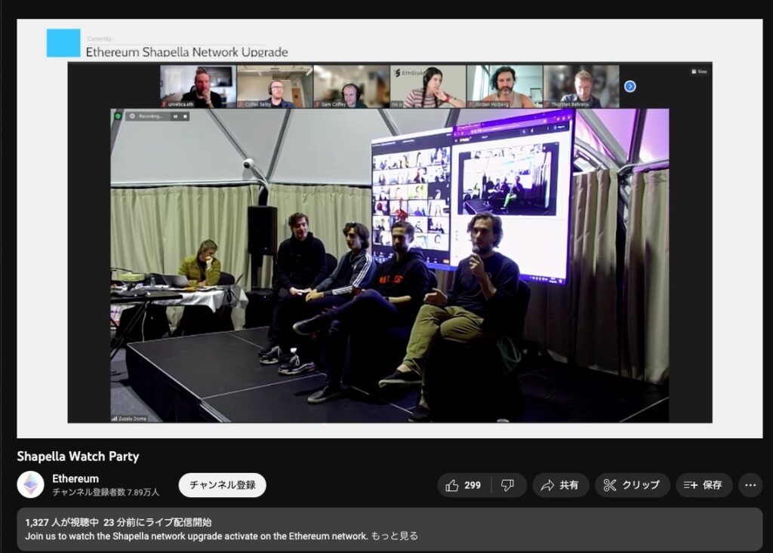Click the like thumbs-up icon
The height and width of the screenshot is (553, 773).
point(452,485)
